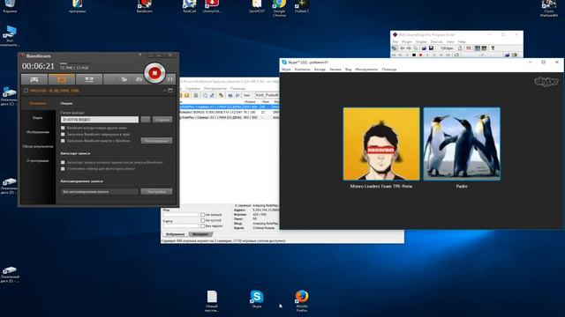Open File menu in SoundStep window
The image size is (565, 317).
[395, 42]
